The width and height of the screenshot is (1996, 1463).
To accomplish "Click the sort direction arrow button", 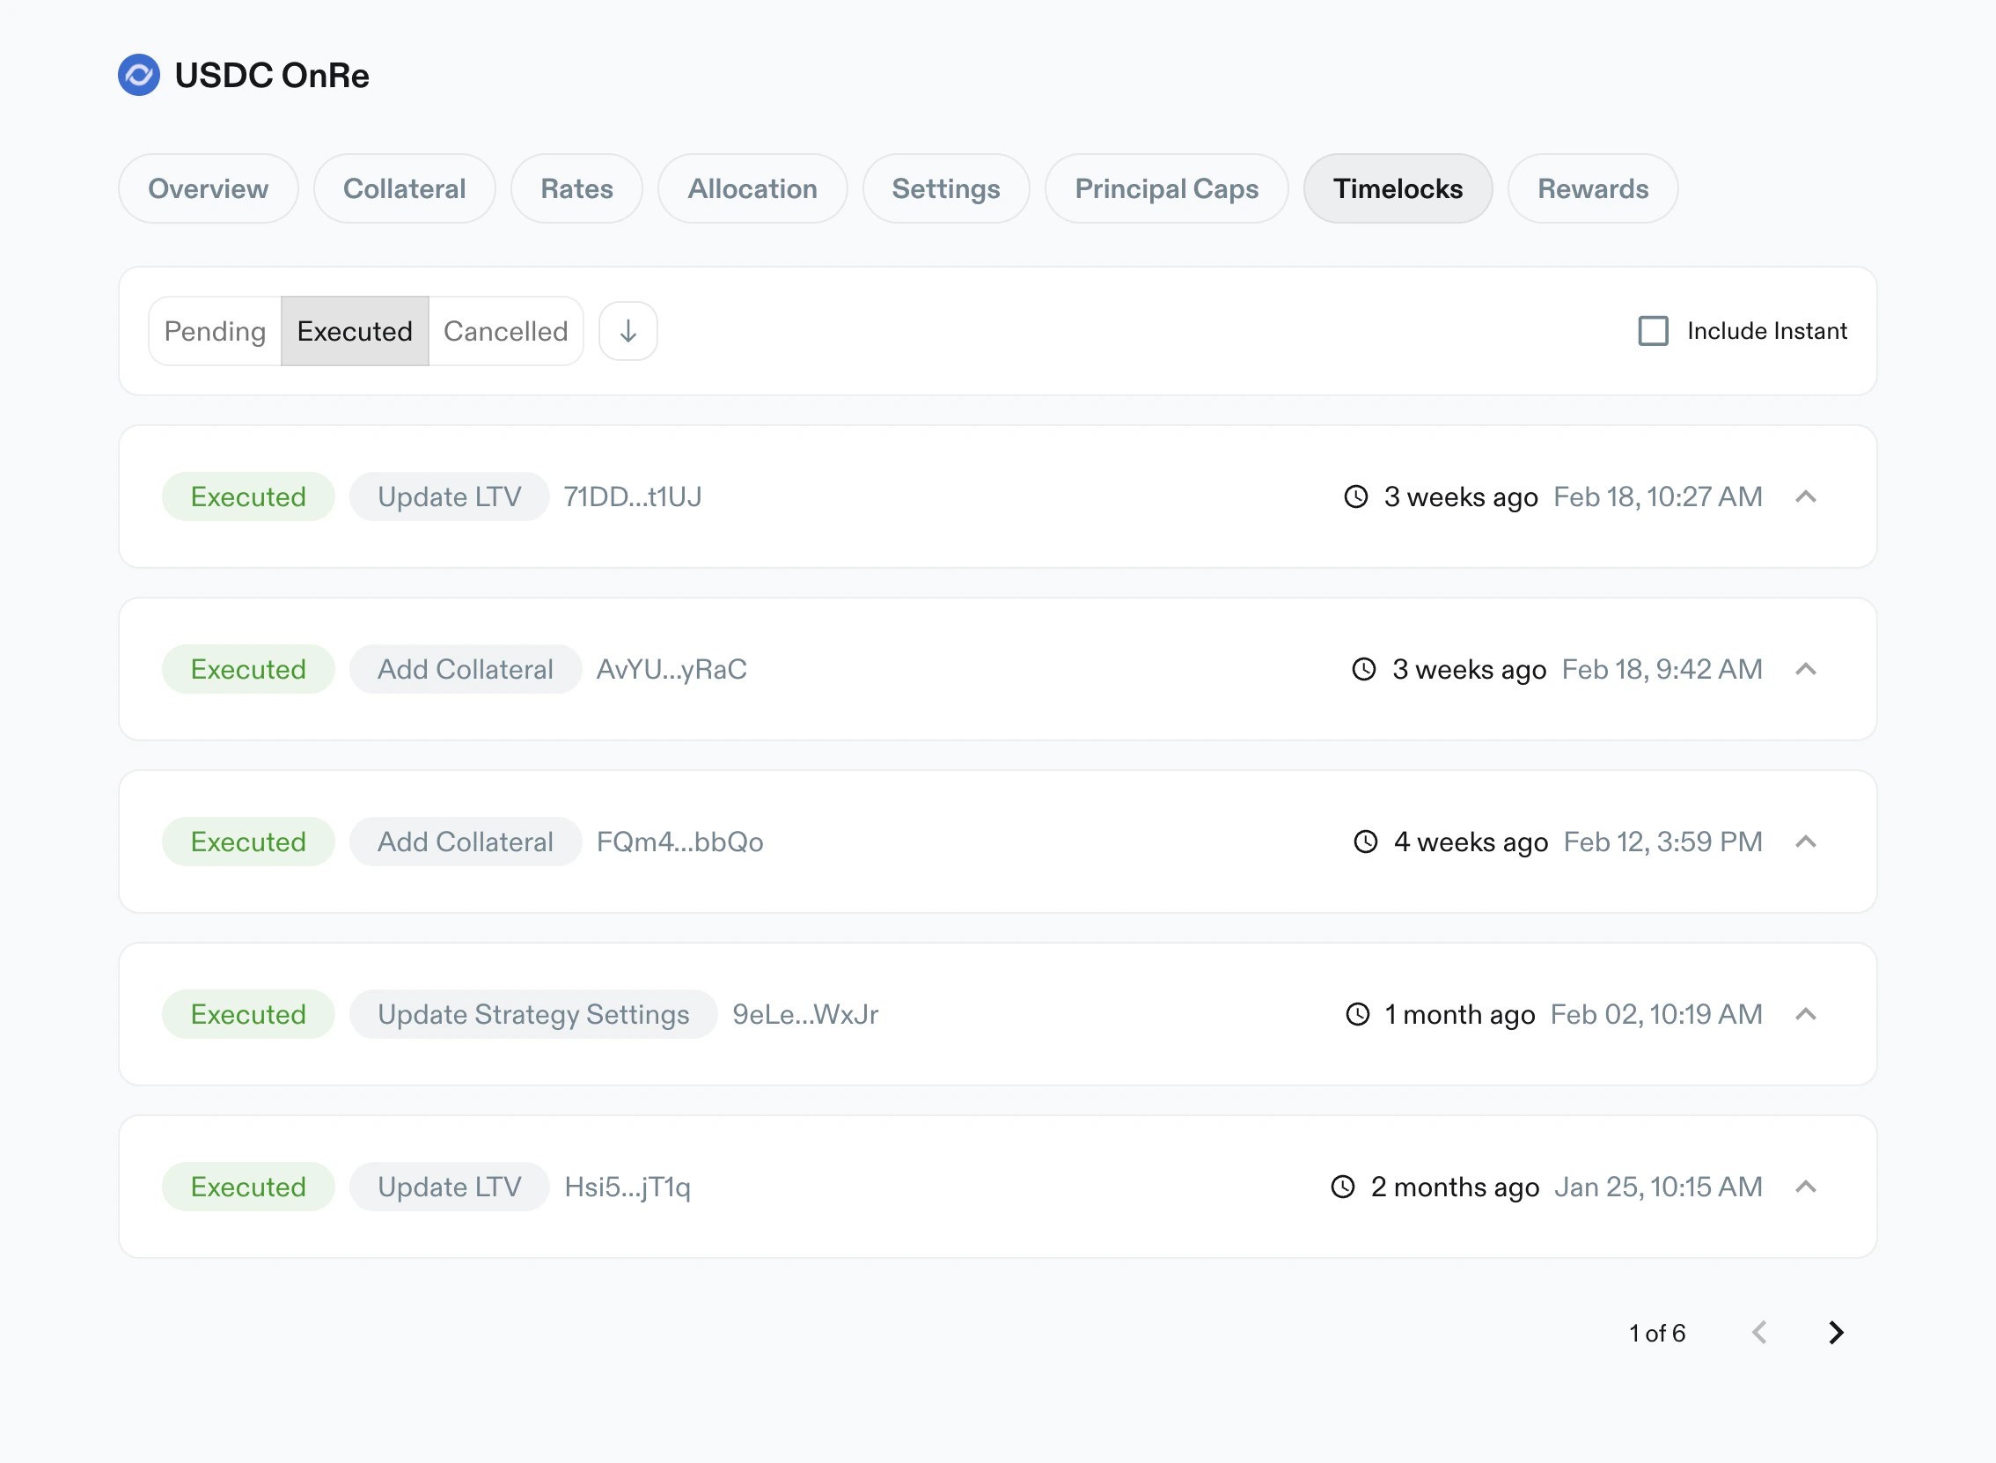I will 627,331.
